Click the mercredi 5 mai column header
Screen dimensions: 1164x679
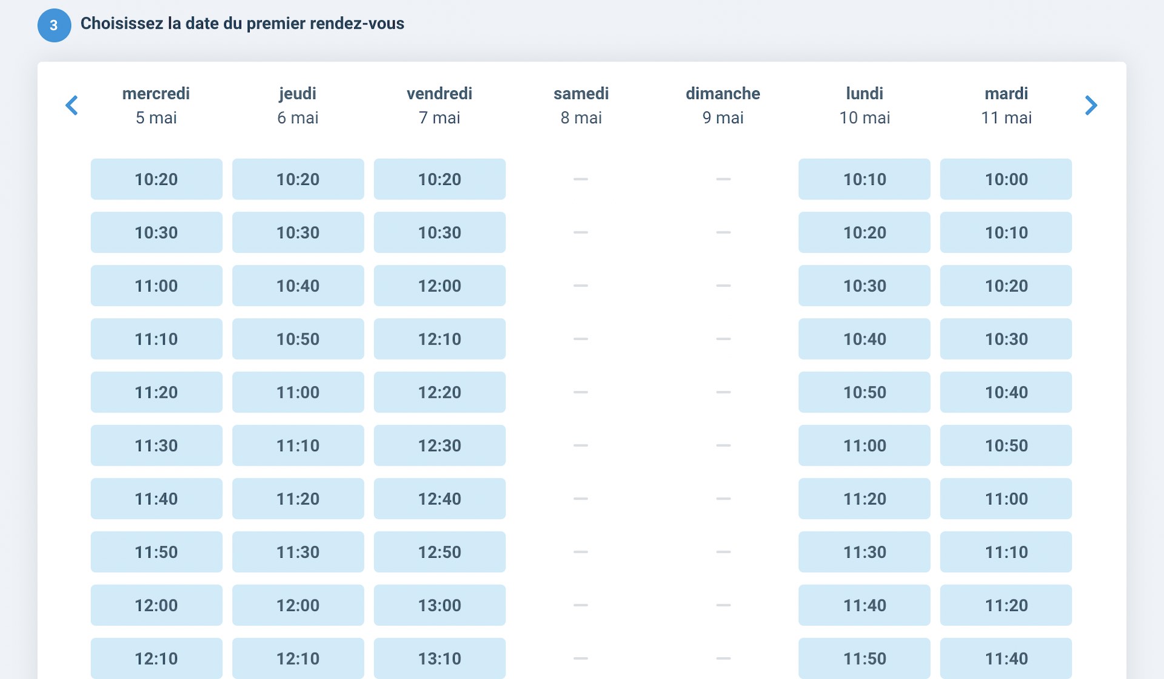(x=156, y=105)
